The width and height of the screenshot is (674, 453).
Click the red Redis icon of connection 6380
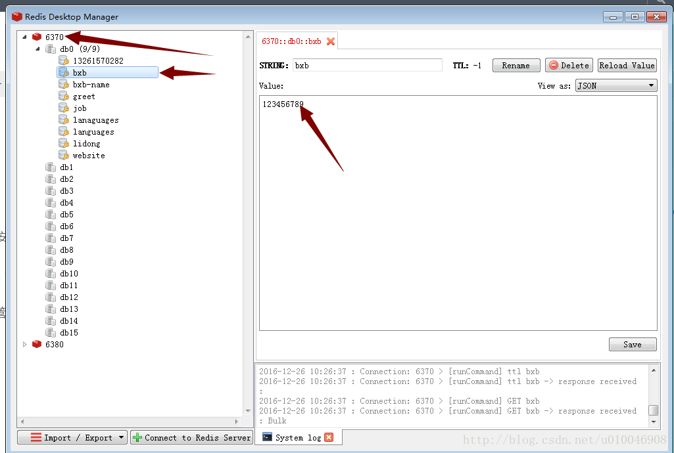coord(37,344)
